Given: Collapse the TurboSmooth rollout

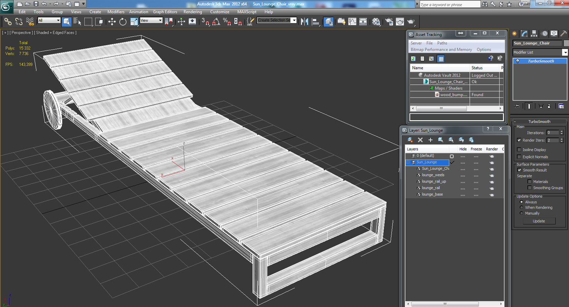Looking at the screenshot, I should tap(539, 122).
